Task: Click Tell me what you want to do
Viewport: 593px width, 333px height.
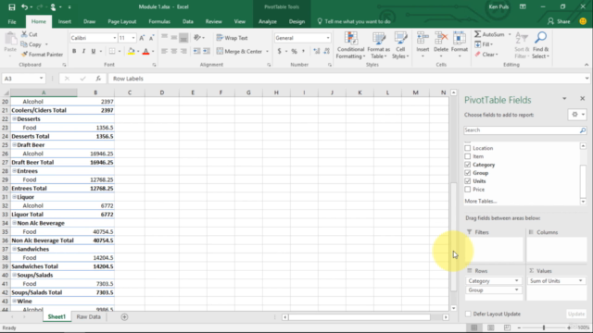Action: click(354, 21)
